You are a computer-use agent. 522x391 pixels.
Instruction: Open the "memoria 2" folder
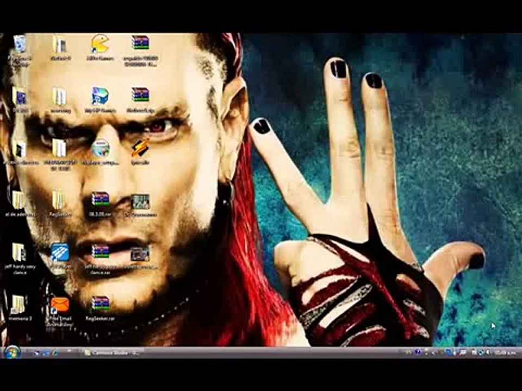tap(18, 305)
